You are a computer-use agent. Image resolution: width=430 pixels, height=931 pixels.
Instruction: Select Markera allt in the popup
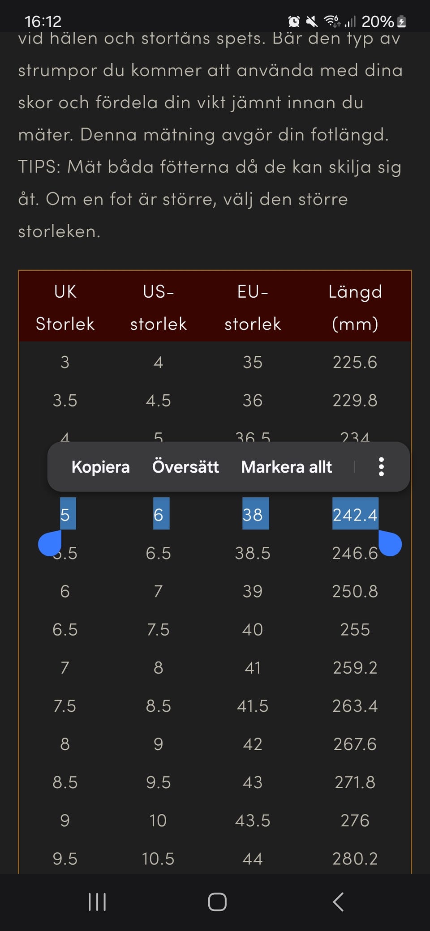(x=287, y=467)
